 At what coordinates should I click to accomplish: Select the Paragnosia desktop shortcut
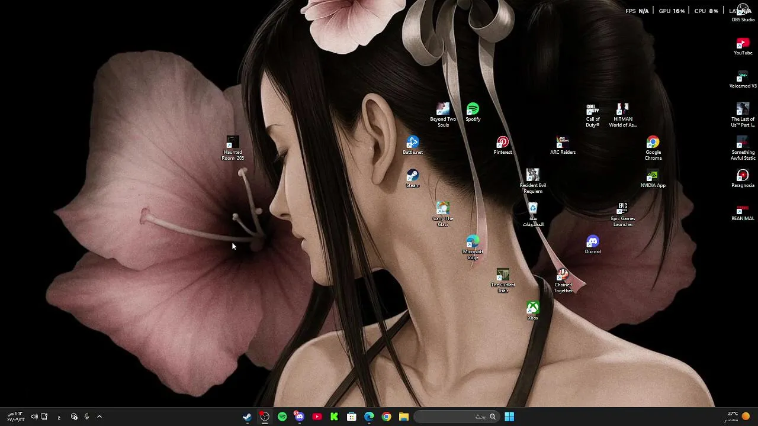click(x=743, y=178)
